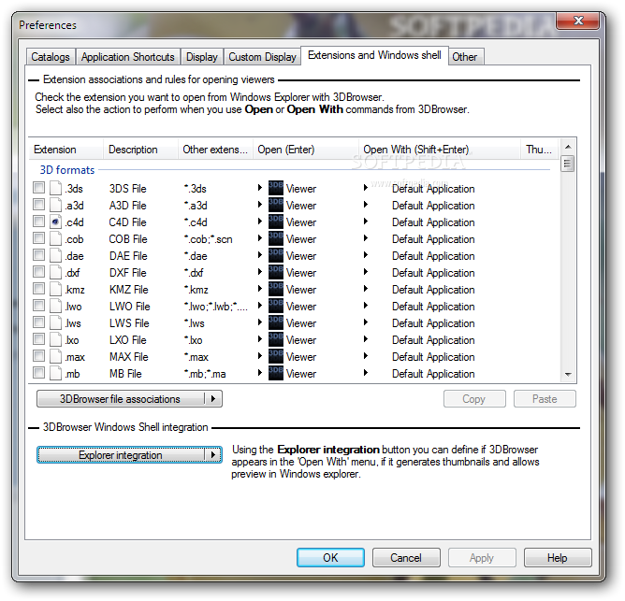Sort by the Extension column header
The width and height of the screenshot is (625, 601).
click(x=66, y=150)
